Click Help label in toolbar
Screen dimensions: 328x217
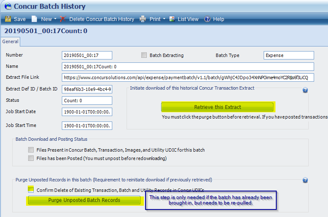(x=219, y=19)
